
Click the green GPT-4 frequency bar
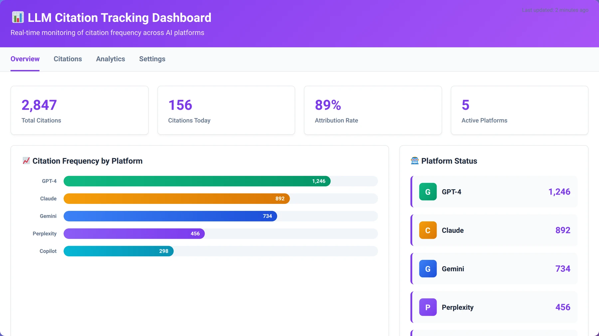pos(197,181)
